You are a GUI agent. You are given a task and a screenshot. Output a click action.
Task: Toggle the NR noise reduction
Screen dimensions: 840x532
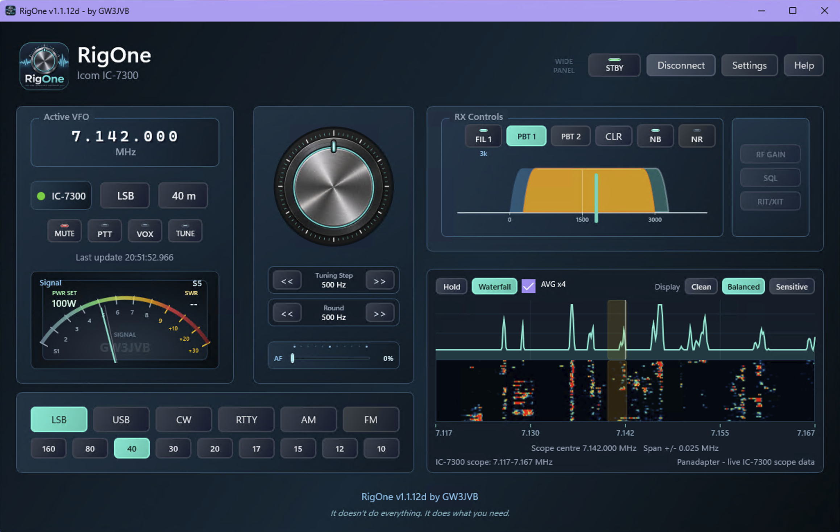tap(696, 136)
